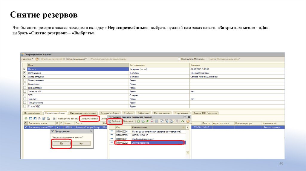Switch to the Собранные tab

click(x=143, y=113)
